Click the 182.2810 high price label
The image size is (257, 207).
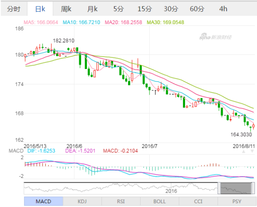[x=63, y=41]
